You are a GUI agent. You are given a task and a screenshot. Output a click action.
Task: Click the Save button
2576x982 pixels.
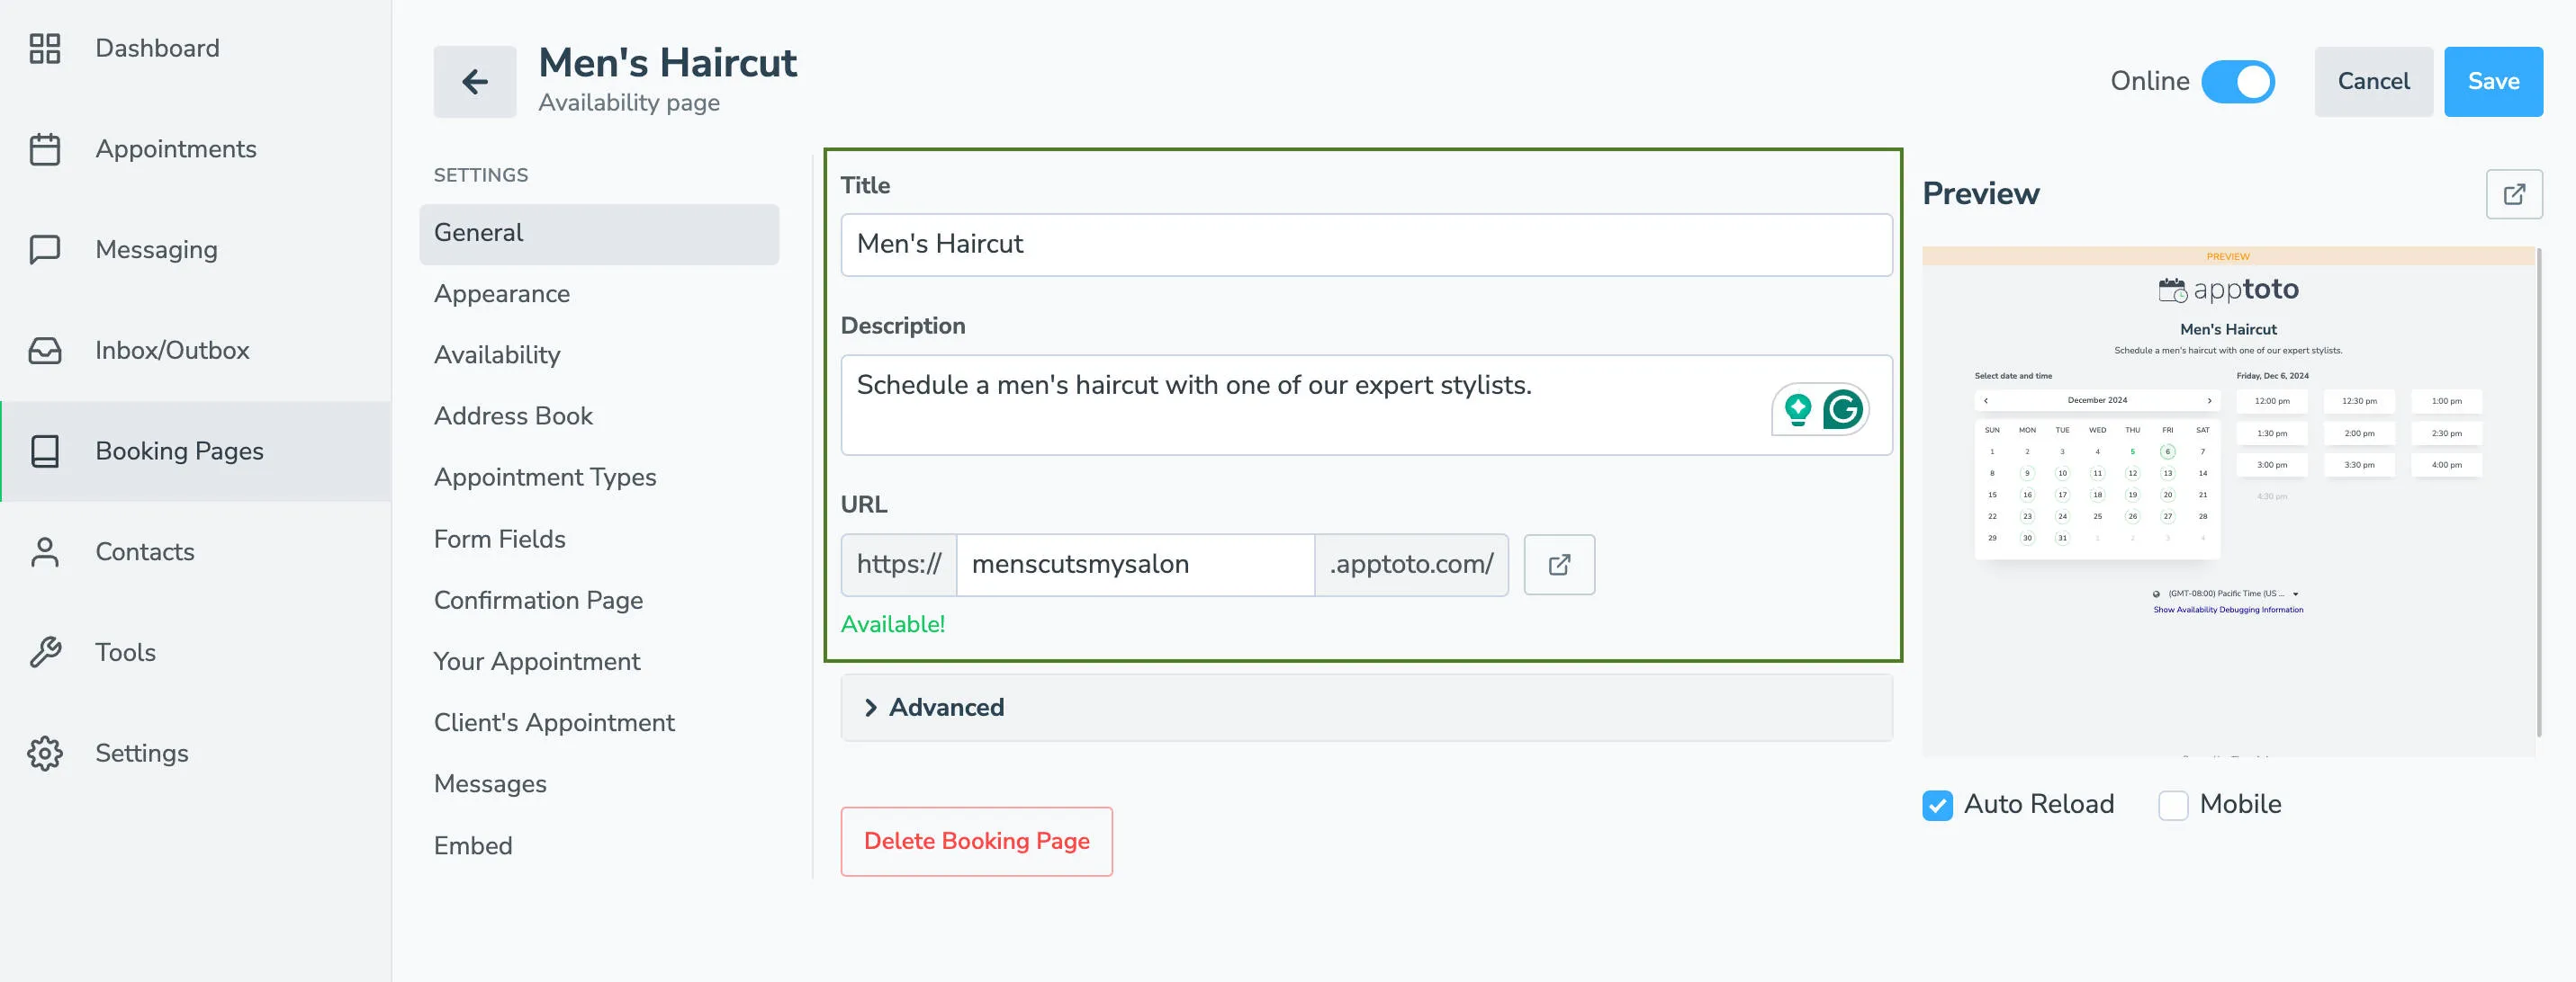2493,82
